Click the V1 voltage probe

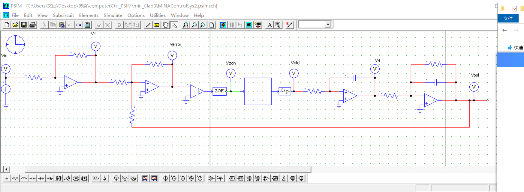(96, 46)
